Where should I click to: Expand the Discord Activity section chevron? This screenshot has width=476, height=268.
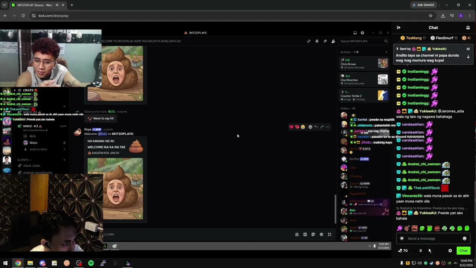(x=386, y=52)
